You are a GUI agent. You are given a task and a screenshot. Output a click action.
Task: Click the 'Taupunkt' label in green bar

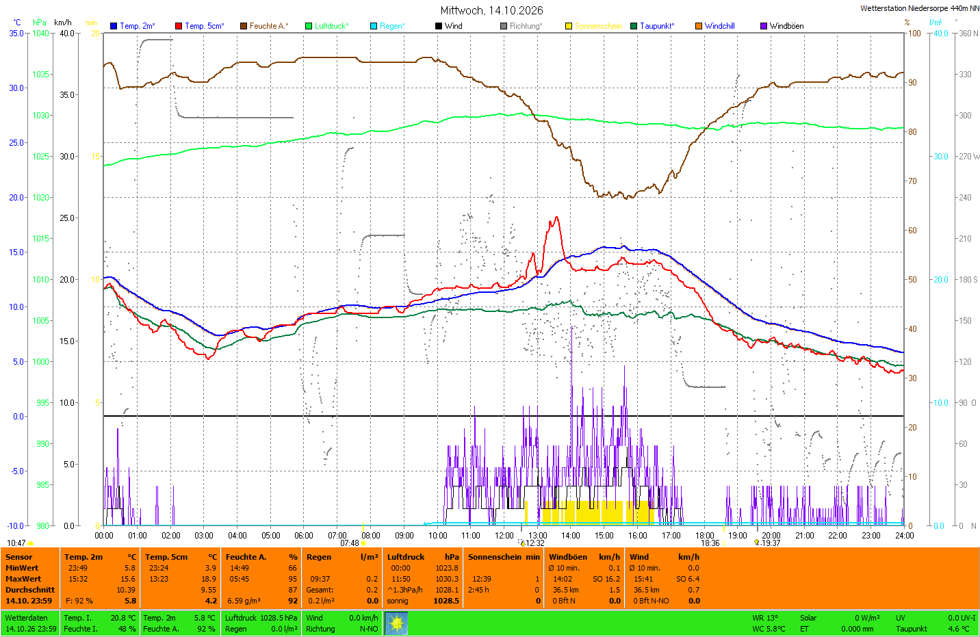(912, 629)
